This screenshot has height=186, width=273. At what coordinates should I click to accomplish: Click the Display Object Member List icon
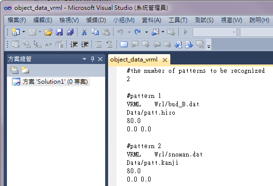(x=16, y=44)
